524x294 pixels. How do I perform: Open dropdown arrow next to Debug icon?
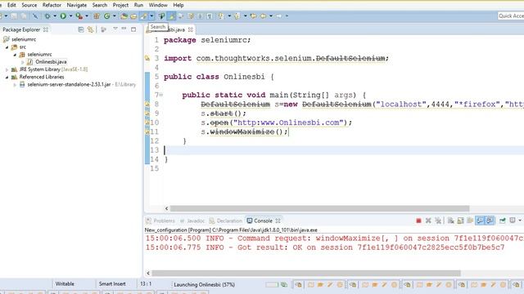(x=55, y=16)
